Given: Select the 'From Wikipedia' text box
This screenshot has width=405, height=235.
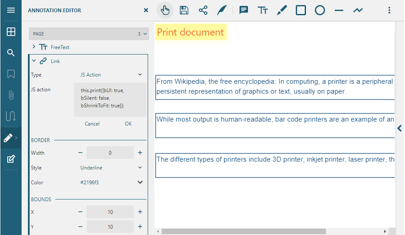Looking at the screenshot, I should [x=275, y=87].
